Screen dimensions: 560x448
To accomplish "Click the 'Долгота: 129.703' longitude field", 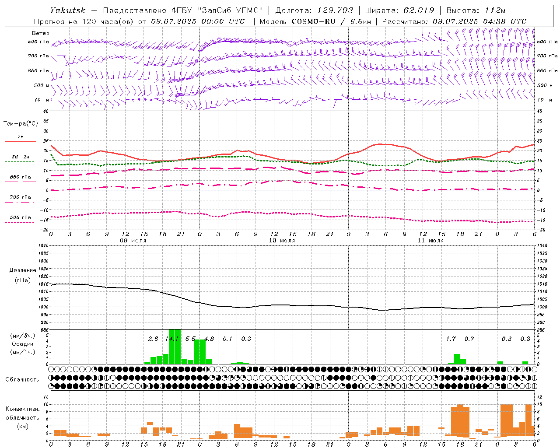I will [314, 10].
